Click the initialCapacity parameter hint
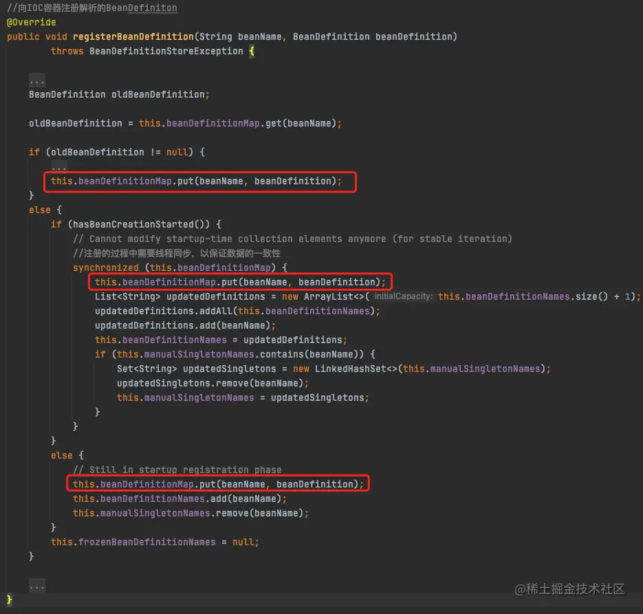This screenshot has width=643, height=614. 402,296
